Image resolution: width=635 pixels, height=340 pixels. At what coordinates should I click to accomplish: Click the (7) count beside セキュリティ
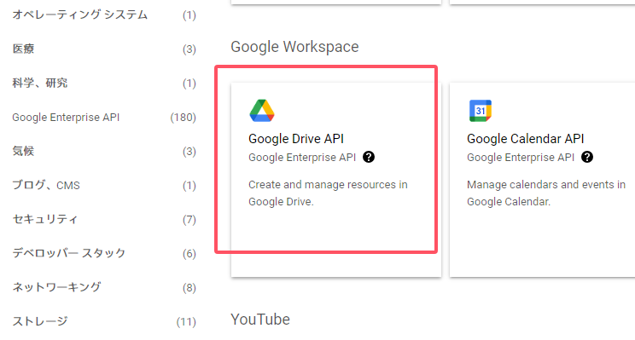189,220
